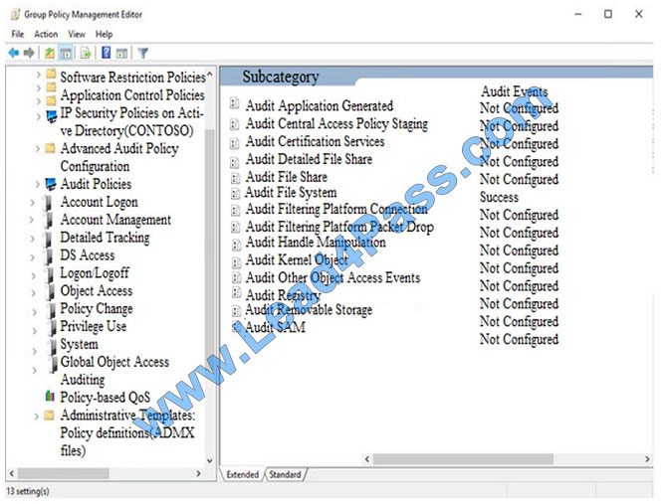Image resolution: width=665 pixels, height=504 pixels.
Task: Switch to the Extended tab
Action: (242, 474)
